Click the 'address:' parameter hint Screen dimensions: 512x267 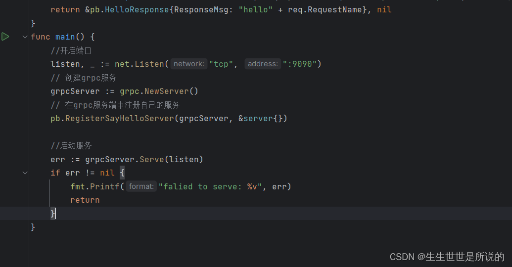tap(263, 64)
